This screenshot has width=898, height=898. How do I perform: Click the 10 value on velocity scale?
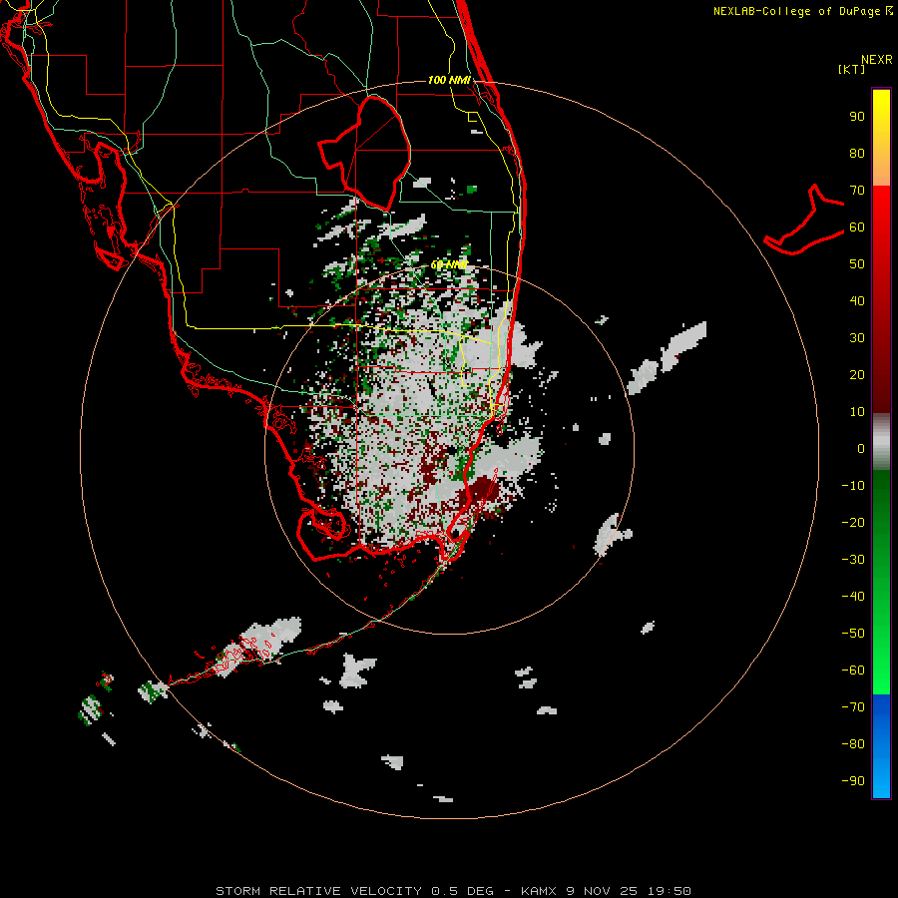857,412
